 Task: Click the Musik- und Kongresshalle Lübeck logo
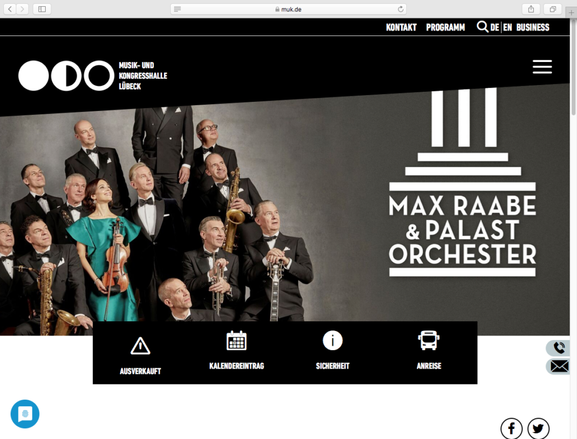click(x=93, y=76)
